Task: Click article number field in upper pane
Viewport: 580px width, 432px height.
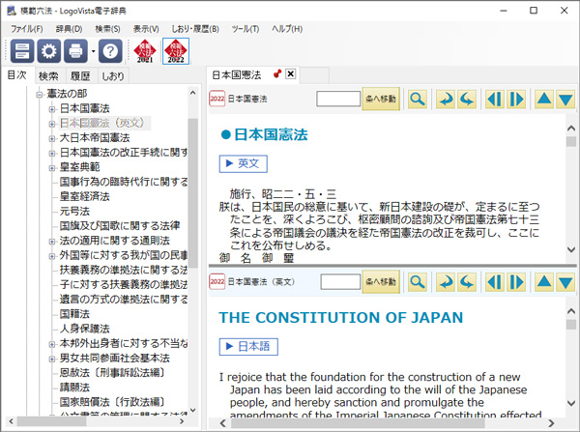Action: (338, 99)
